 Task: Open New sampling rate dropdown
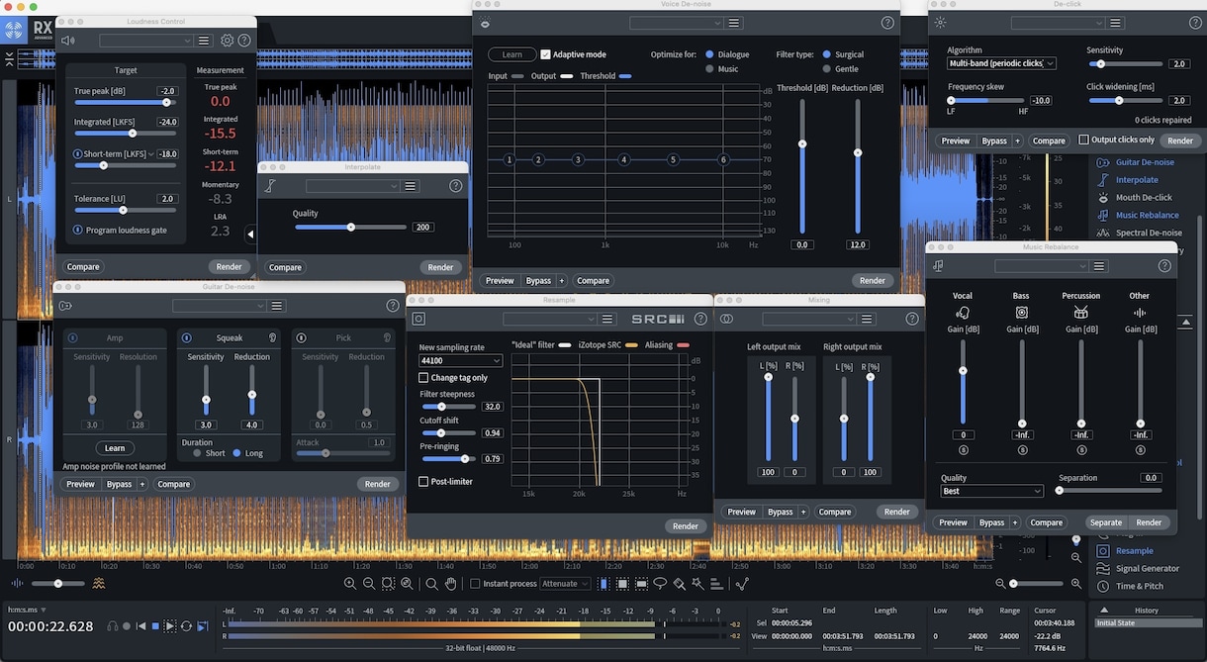460,361
